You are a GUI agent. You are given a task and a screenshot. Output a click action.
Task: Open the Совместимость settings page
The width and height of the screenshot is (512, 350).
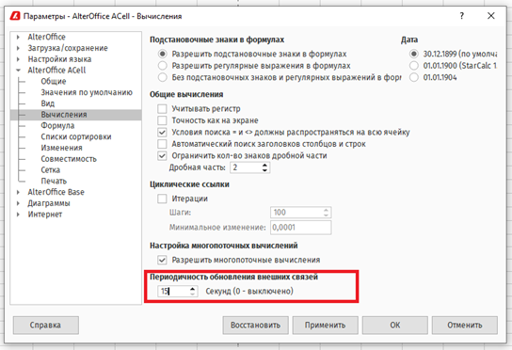point(69,159)
